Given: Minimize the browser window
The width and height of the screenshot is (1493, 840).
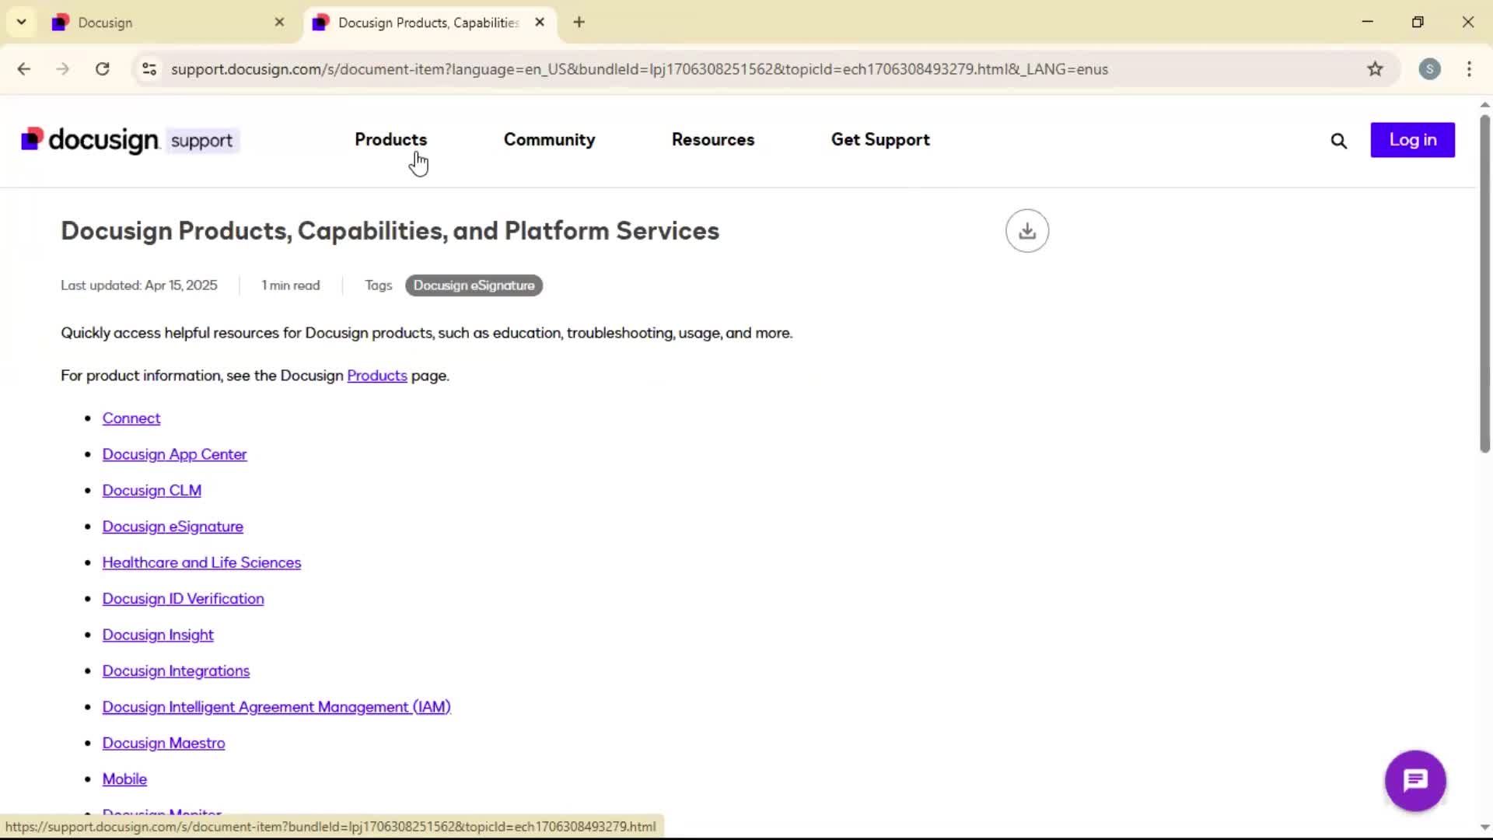Looking at the screenshot, I should coord(1367,23).
